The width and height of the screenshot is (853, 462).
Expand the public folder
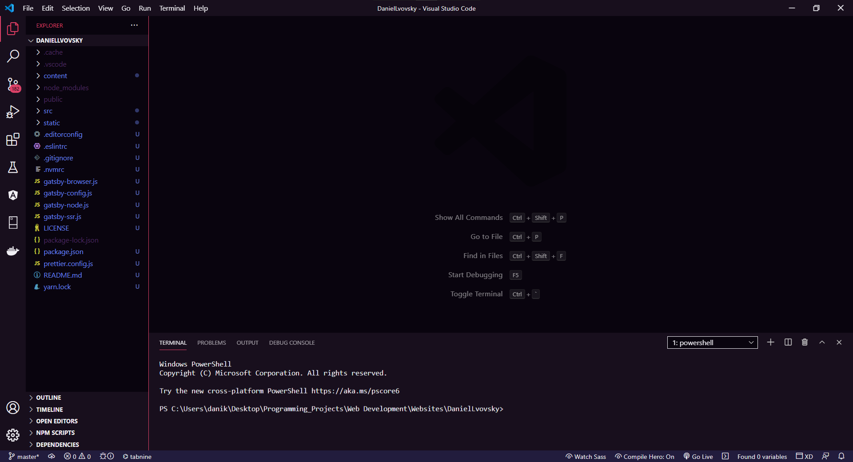tap(87, 99)
